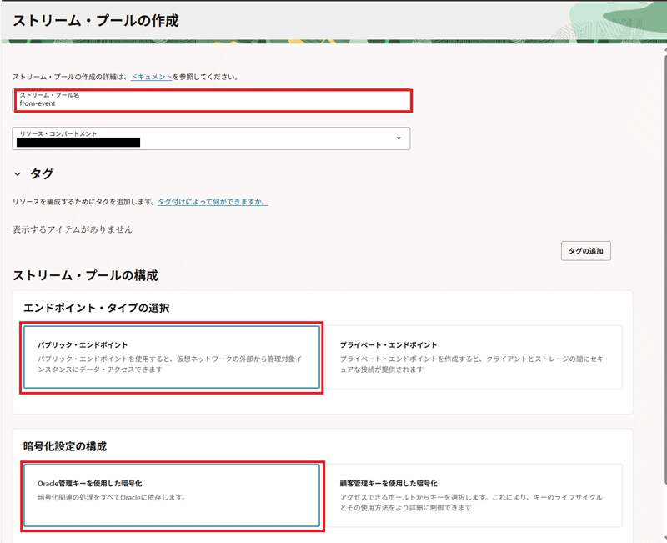Collapse the タグ section chevron
Image resolution: width=667 pixels, height=543 pixels.
click(18, 174)
